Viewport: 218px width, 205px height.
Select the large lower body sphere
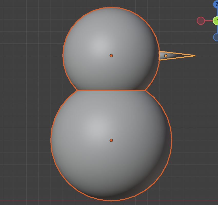[111, 145]
